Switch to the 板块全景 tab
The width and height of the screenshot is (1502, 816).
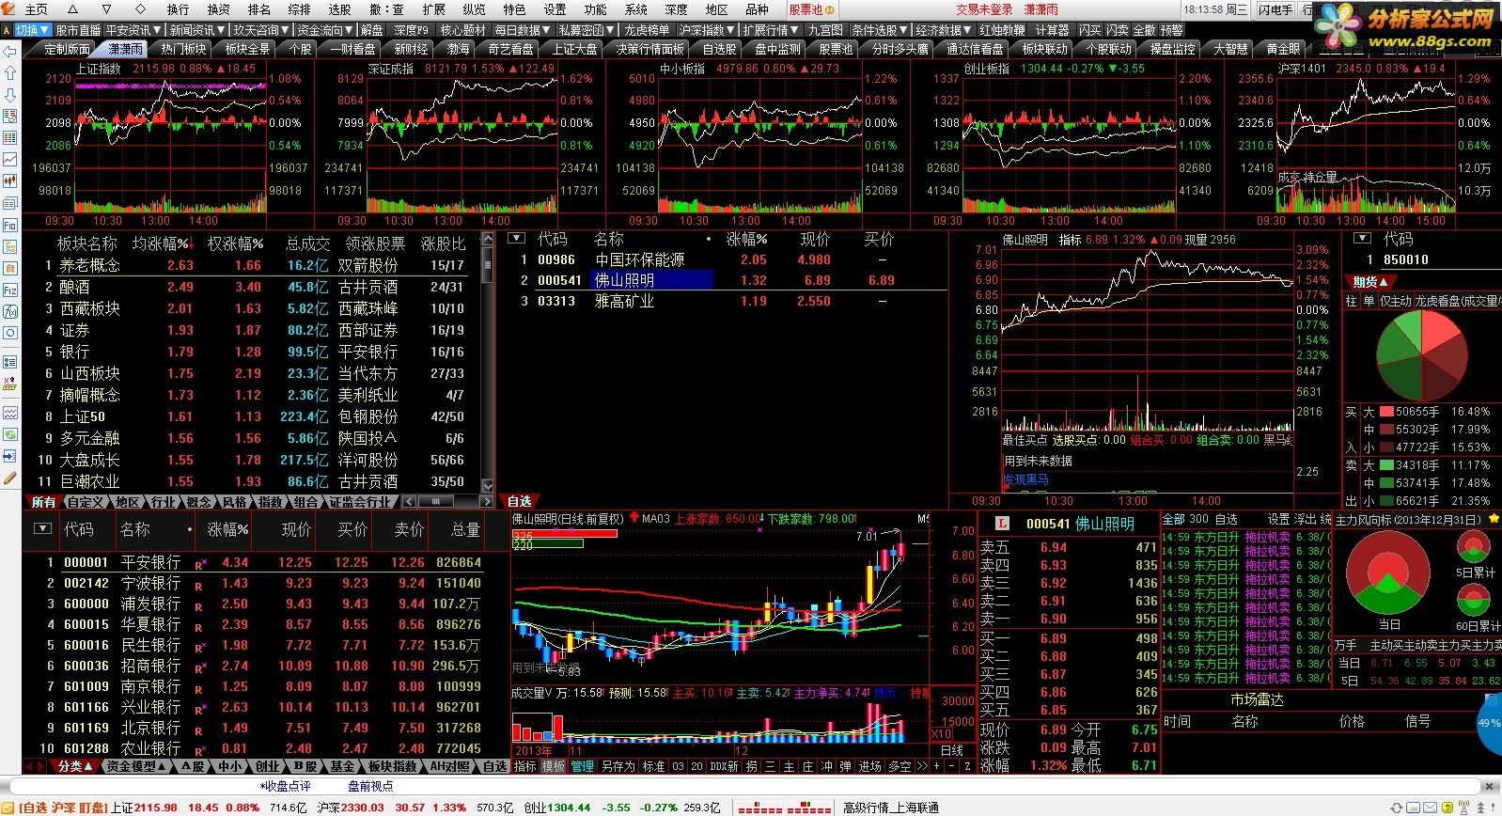pos(248,49)
